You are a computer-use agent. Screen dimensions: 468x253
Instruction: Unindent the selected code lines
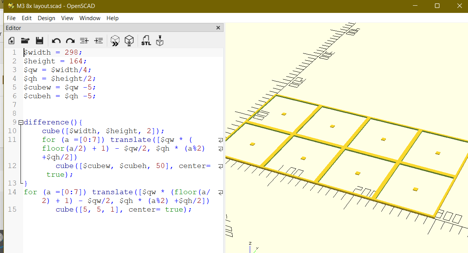(x=84, y=41)
